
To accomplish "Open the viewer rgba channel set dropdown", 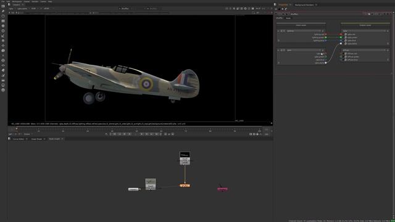I will (x=12, y=9).
